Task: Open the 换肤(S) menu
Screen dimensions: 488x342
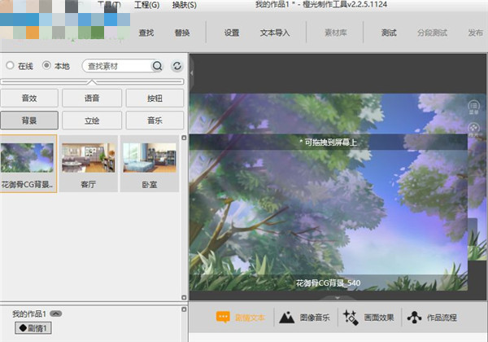Action: point(185,5)
